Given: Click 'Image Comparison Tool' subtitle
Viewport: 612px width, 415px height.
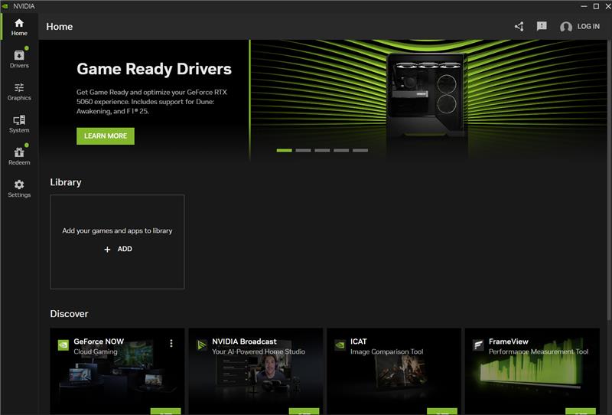Looking at the screenshot, I should click(x=386, y=351).
